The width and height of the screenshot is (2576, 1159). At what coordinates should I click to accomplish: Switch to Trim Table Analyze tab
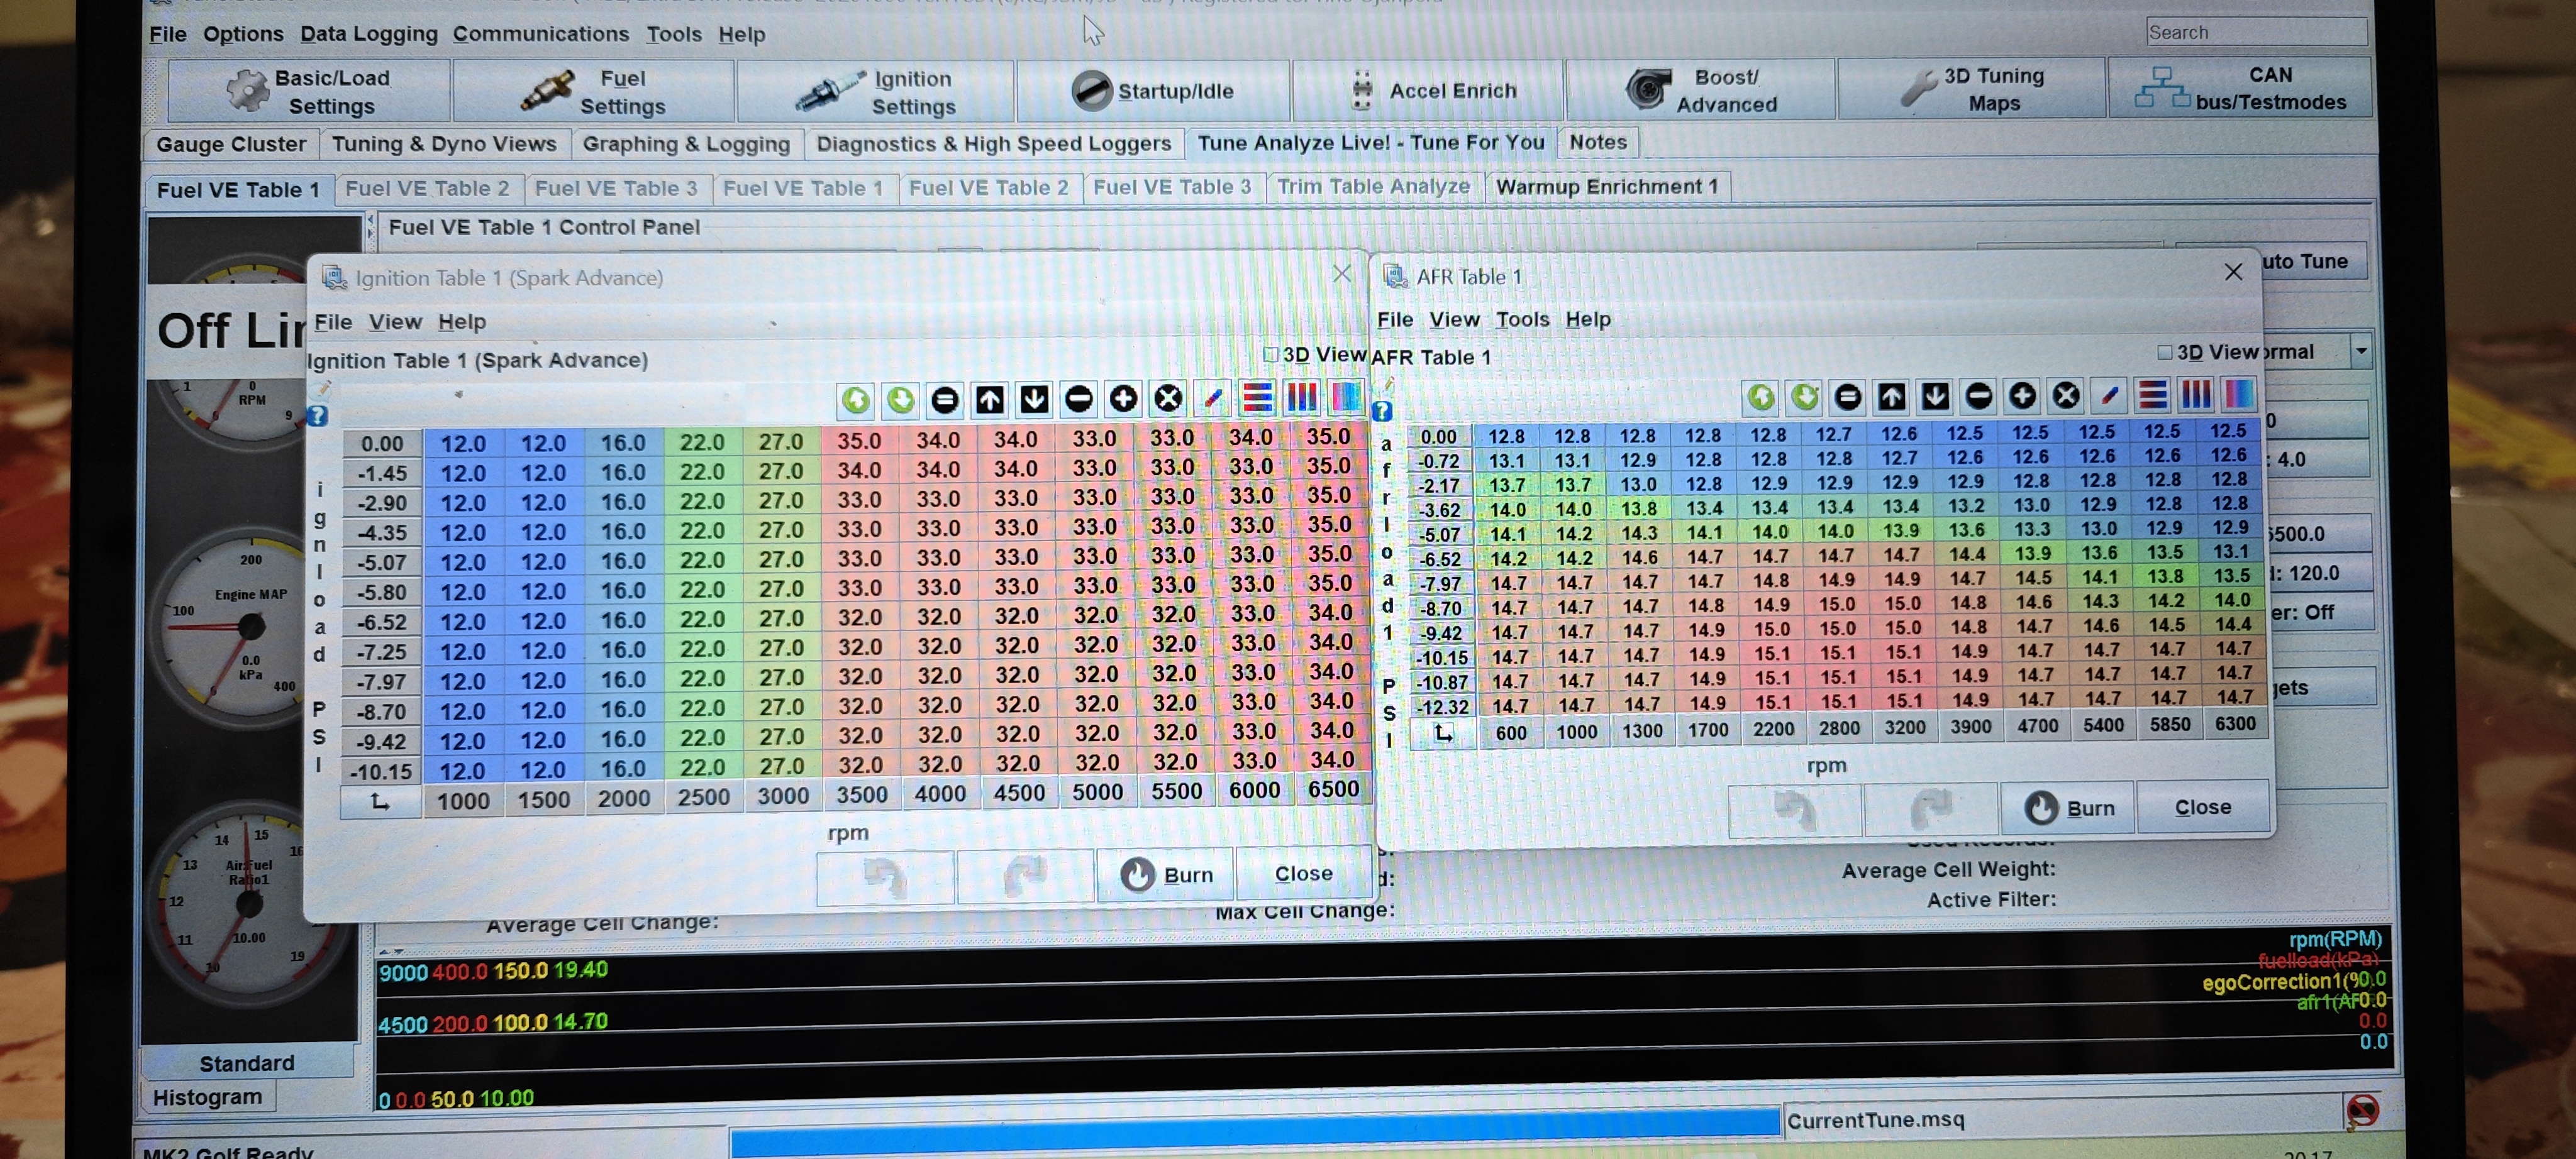1373,187
